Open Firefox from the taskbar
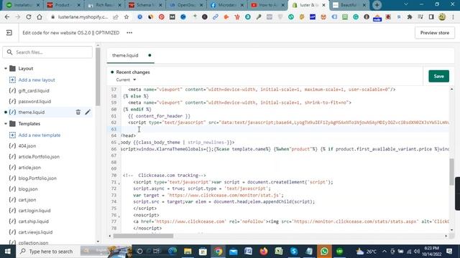 pos(264,252)
